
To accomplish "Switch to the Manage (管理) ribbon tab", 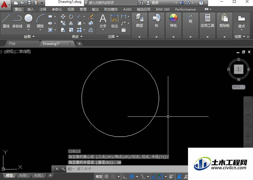I will pos(83,9).
